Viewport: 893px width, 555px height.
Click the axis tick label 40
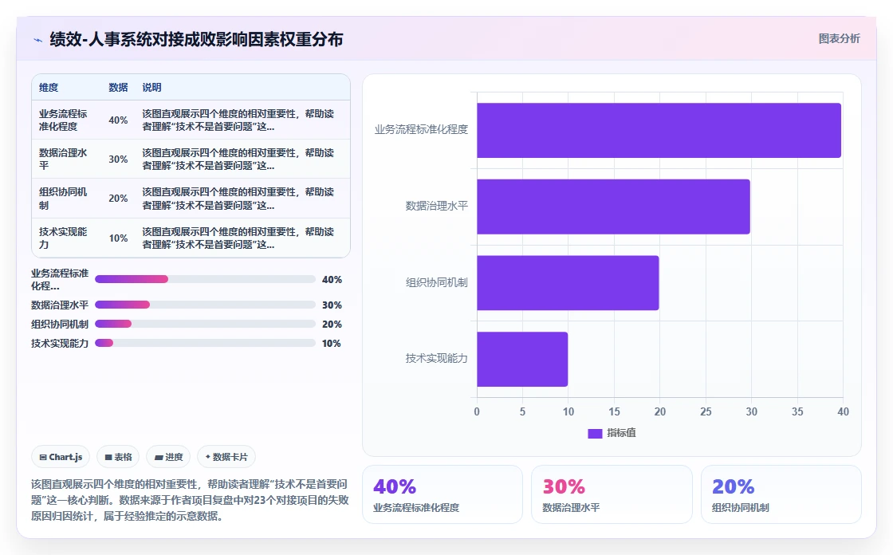pos(843,411)
